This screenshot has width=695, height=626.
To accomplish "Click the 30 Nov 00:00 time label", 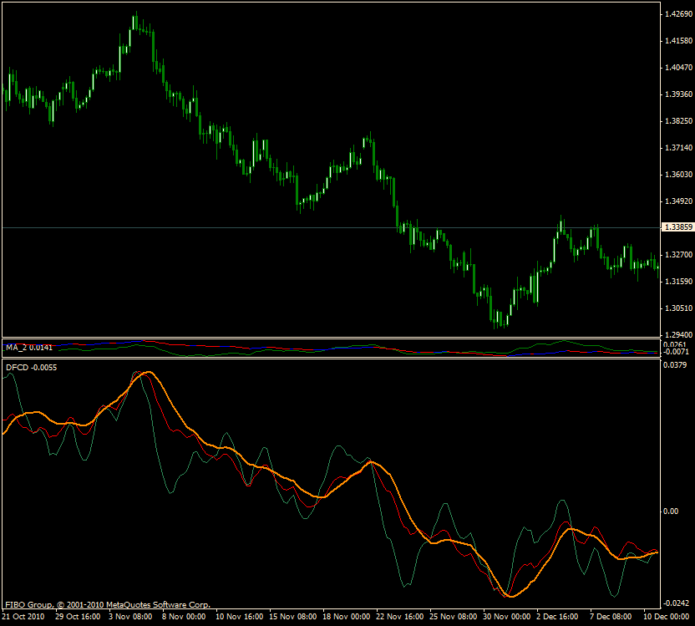I will click(506, 617).
